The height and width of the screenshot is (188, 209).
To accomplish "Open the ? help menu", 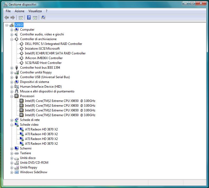I will (46, 11).
